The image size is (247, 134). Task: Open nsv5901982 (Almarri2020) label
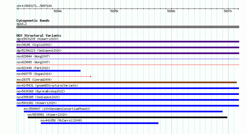point(37,103)
